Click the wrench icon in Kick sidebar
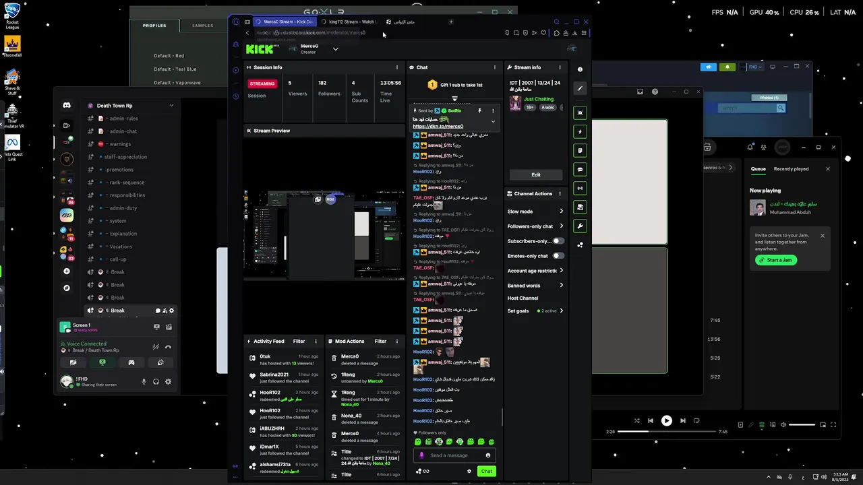863x485 pixels. (580, 226)
